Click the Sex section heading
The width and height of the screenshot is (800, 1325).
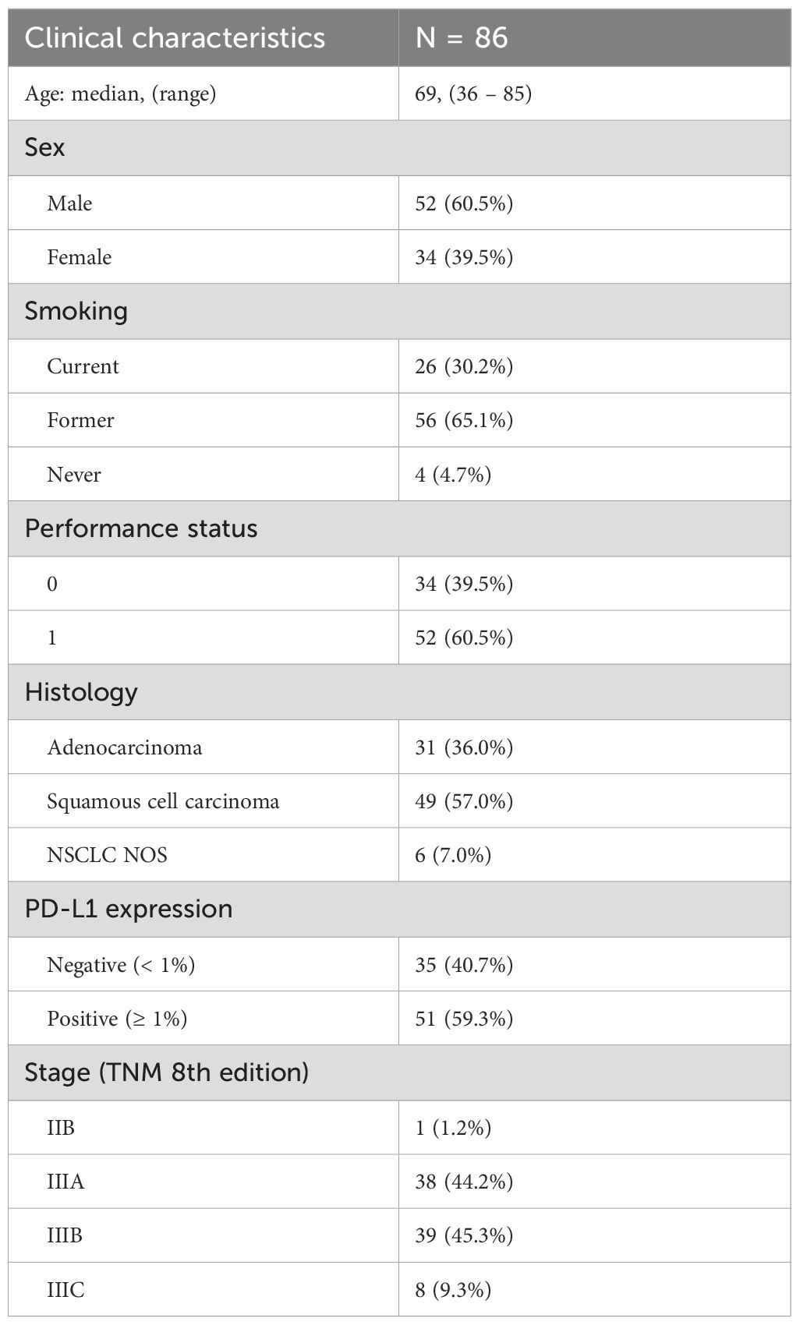coord(44,147)
